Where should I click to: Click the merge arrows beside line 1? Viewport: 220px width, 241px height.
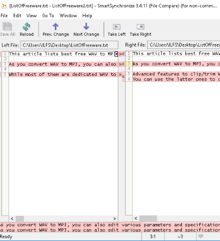(x=122, y=54)
